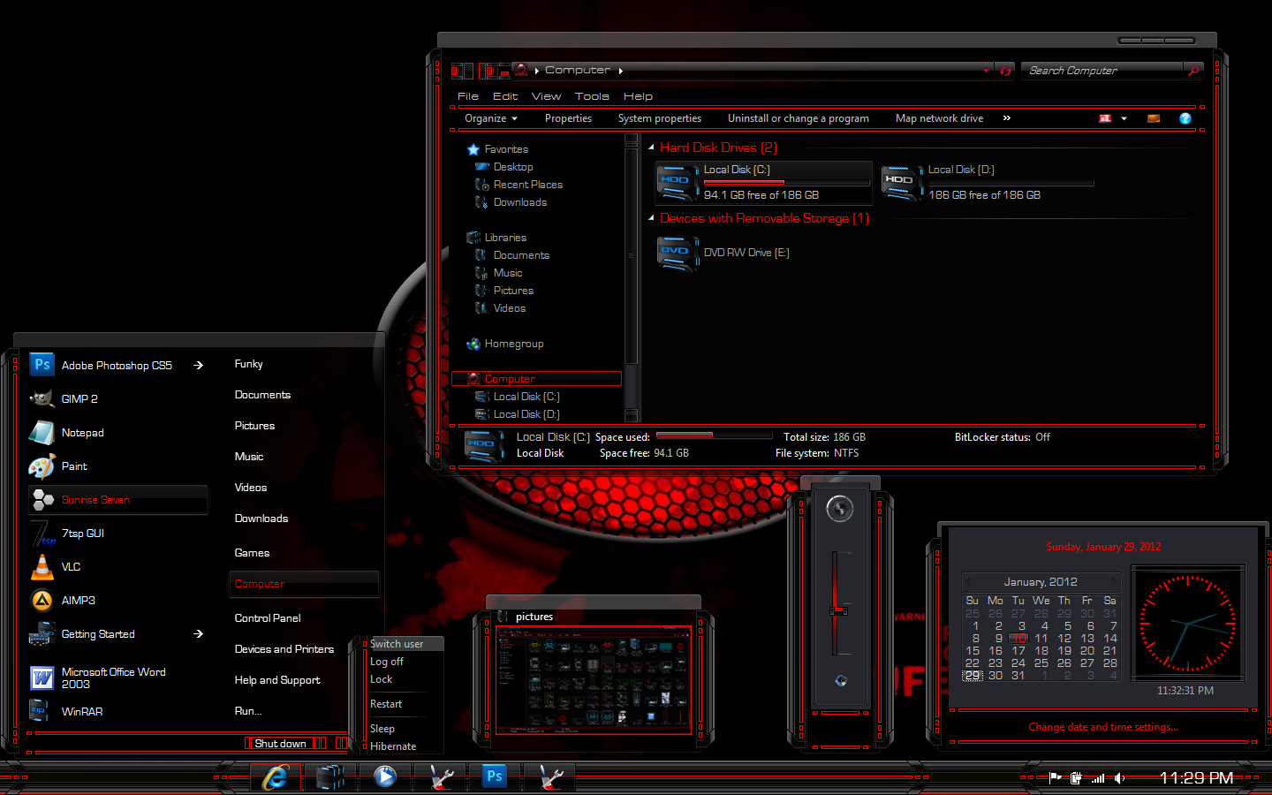This screenshot has width=1272, height=795.
Task: Adjust the volume gadget slider
Action: pos(839,609)
